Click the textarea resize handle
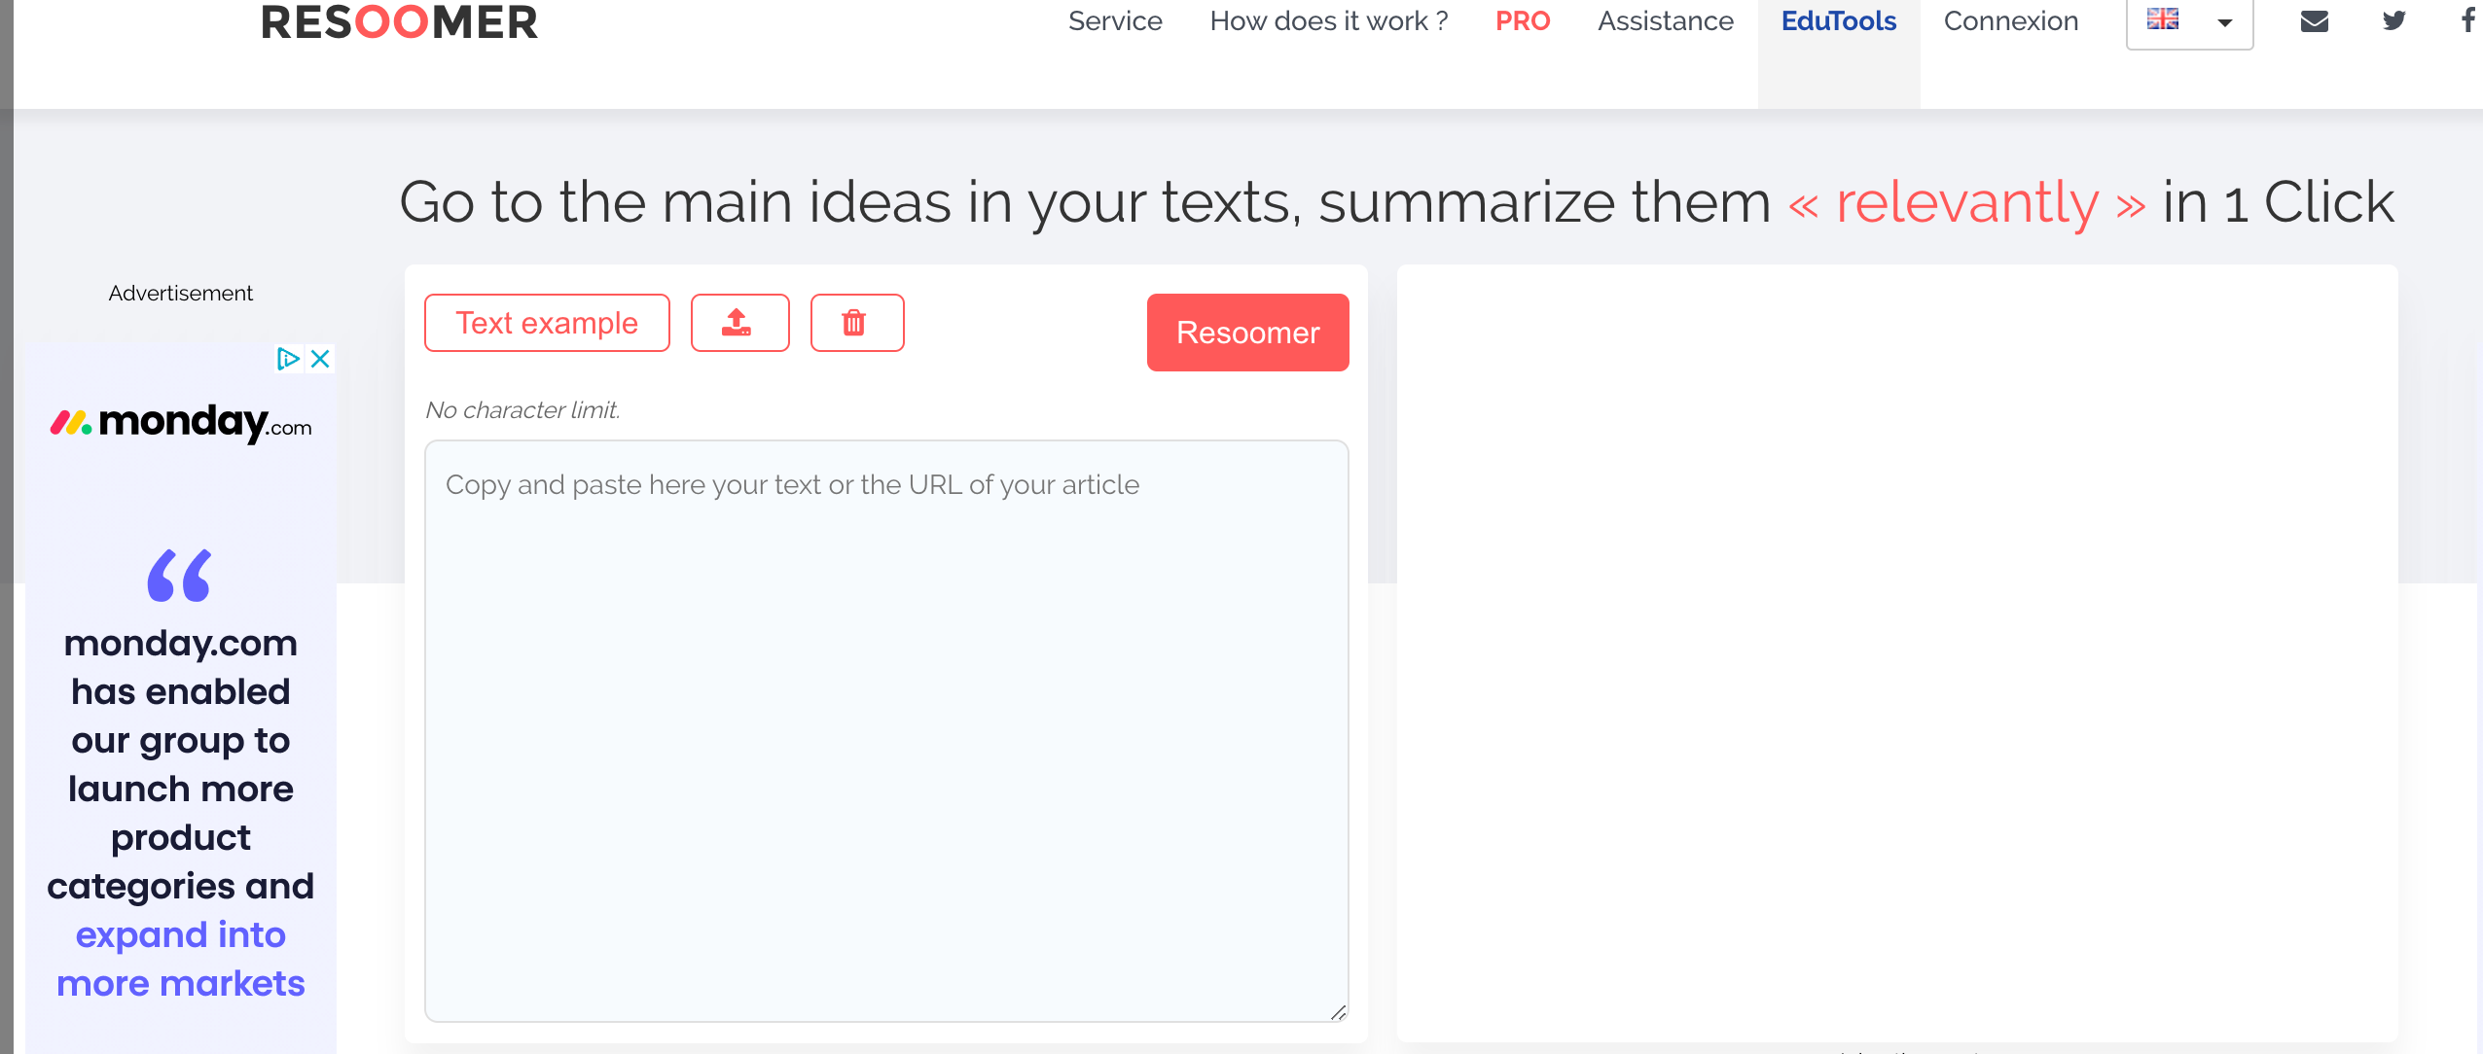 click(1339, 1012)
